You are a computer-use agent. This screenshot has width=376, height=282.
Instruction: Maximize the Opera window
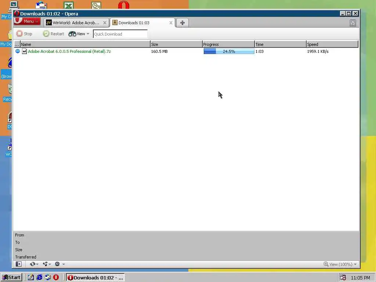[349, 14]
